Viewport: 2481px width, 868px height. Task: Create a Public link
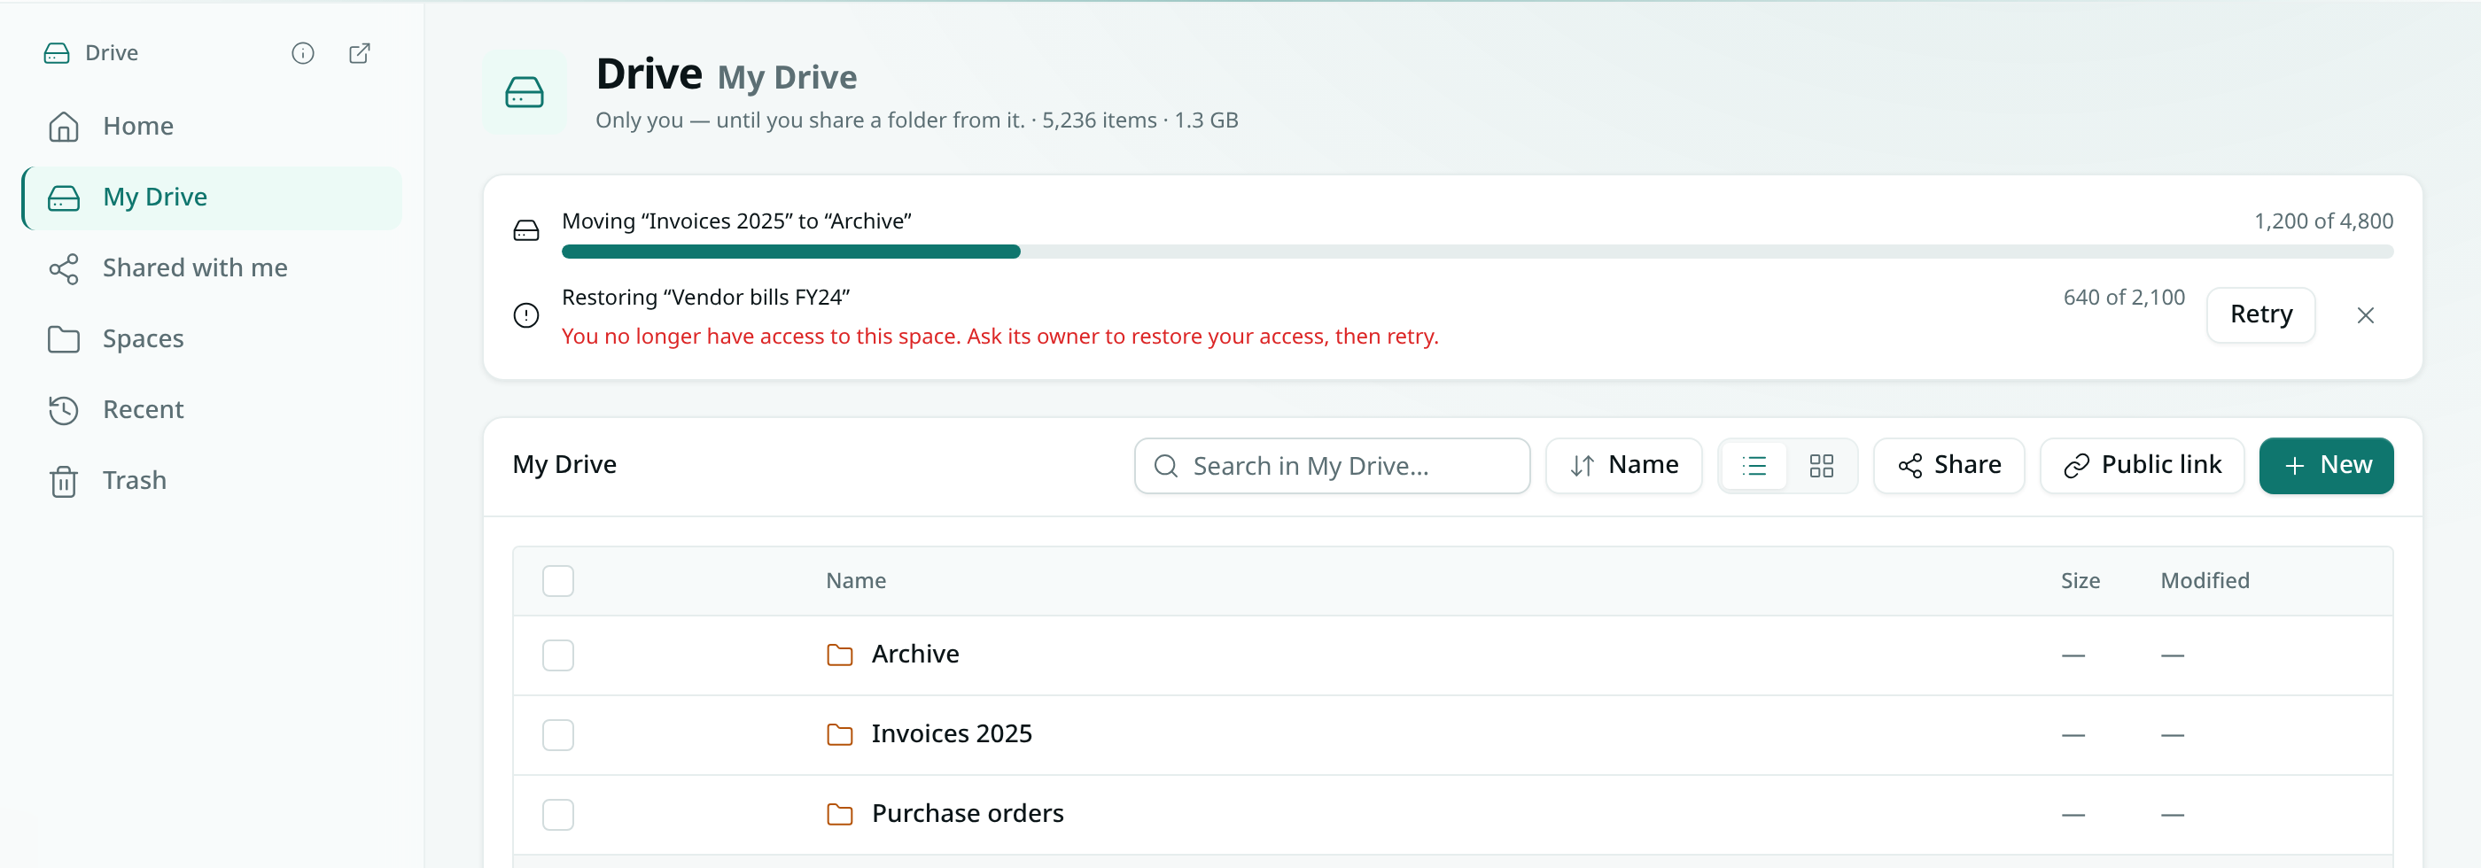click(x=2142, y=466)
